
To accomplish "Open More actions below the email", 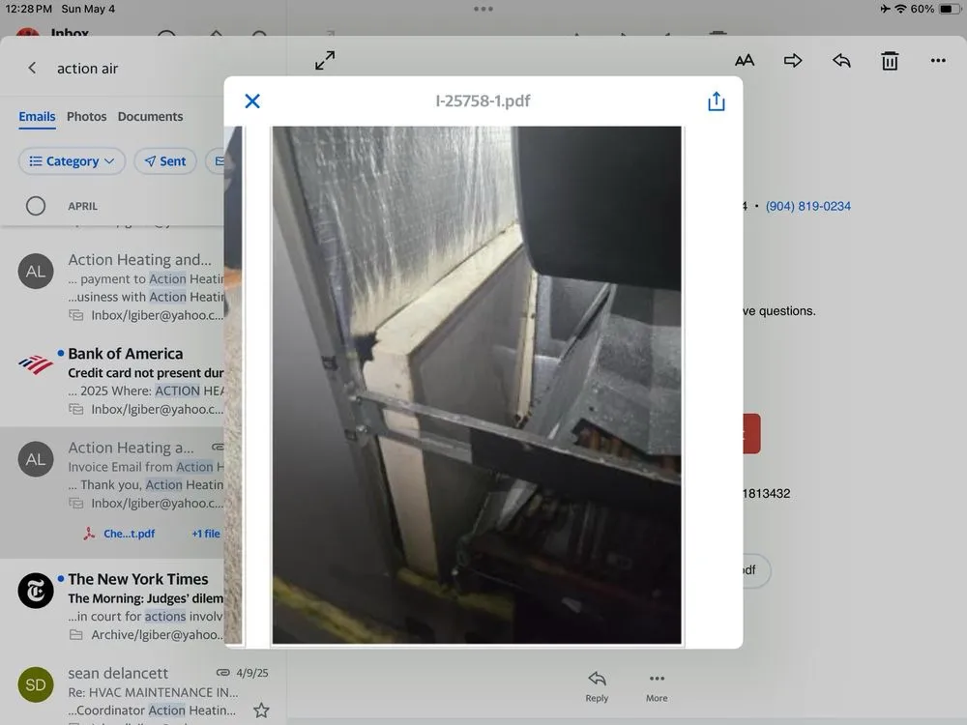I will pyautogui.click(x=657, y=685).
